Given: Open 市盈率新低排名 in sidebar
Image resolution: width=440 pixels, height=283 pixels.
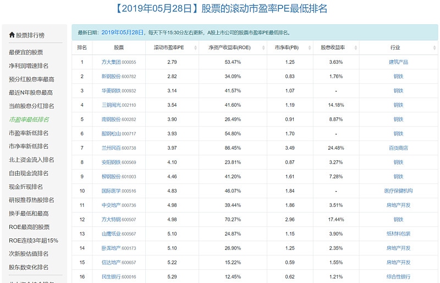Looking at the screenshot, I should pos(29,133).
